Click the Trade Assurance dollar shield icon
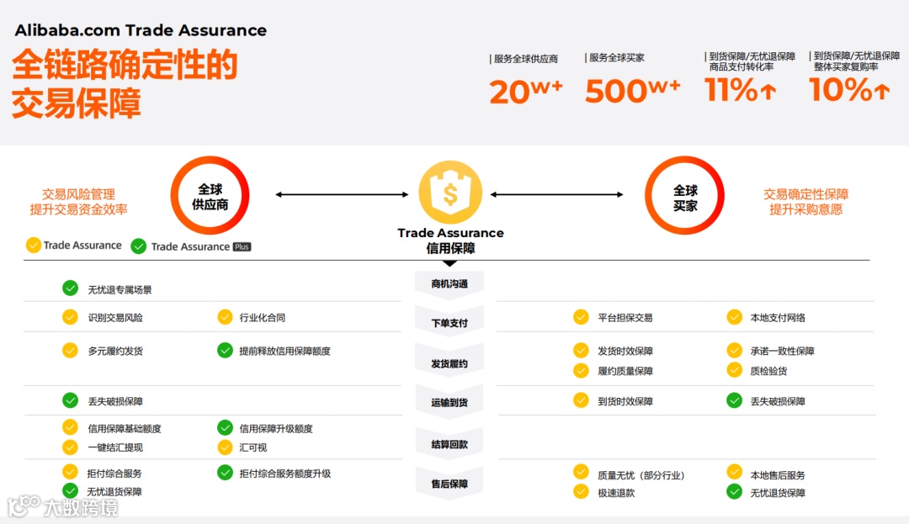The height and width of the screenshot is (524, 909). pyautogui.click(x=450, y=193)
